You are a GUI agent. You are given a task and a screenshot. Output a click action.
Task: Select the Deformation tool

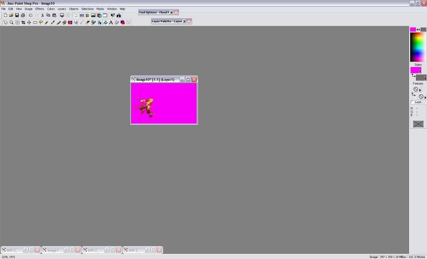tap(17, 22)
